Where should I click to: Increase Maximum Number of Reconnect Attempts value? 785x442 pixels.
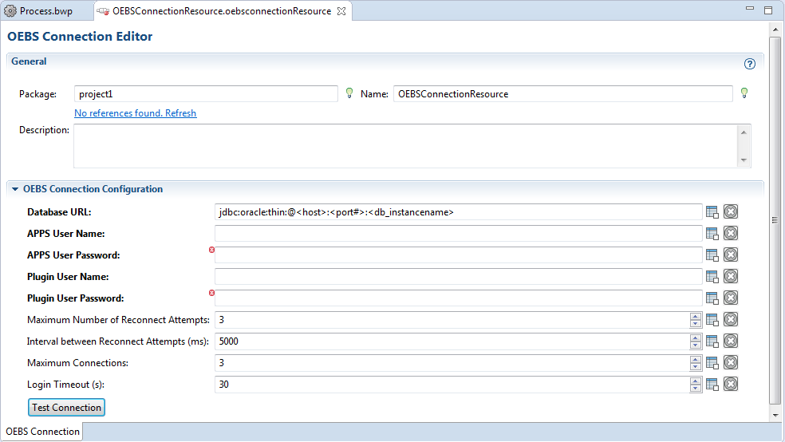(x=696, y=317)
